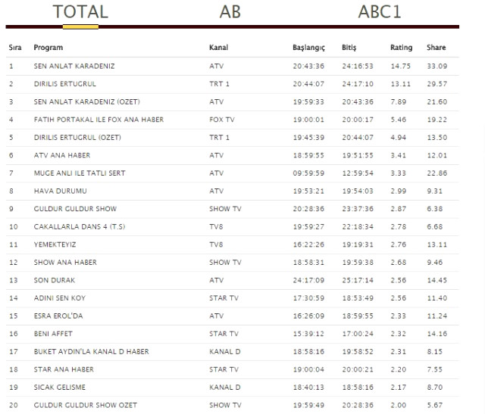Click the Program column header
Screen dimensions: 485x414
48,48
